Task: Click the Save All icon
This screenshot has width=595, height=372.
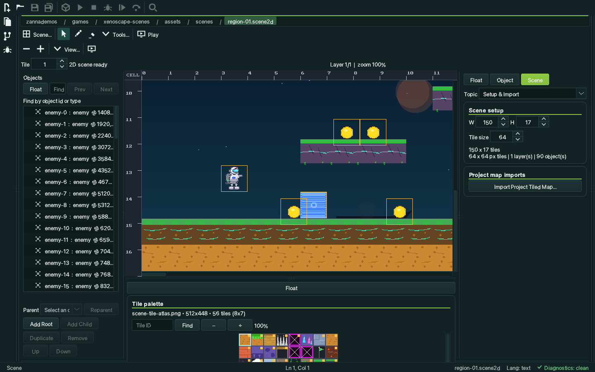Action: click(x=49, y=7)
